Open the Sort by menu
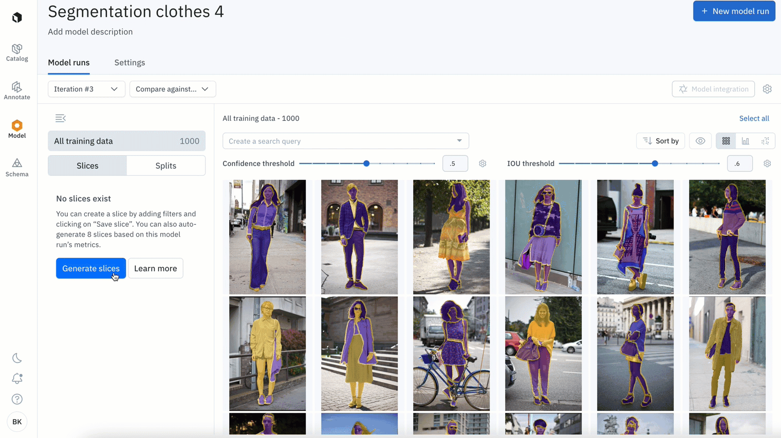781x438 pixels. 660,141
